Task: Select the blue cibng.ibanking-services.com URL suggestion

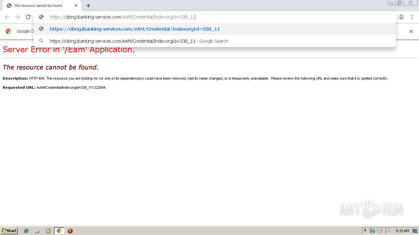Action: pos(215,29)
